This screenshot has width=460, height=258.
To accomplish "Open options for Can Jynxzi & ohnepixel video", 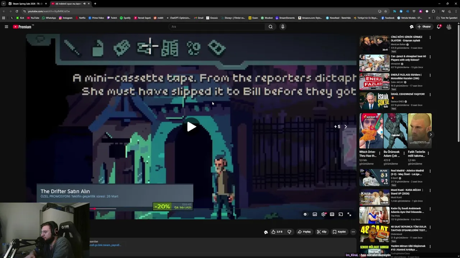I will [x=430, y=57].
